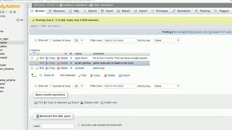Click the full texts toggle arrows above table
The width and height of the screenshot is (232, 130).
click(34, 54)
